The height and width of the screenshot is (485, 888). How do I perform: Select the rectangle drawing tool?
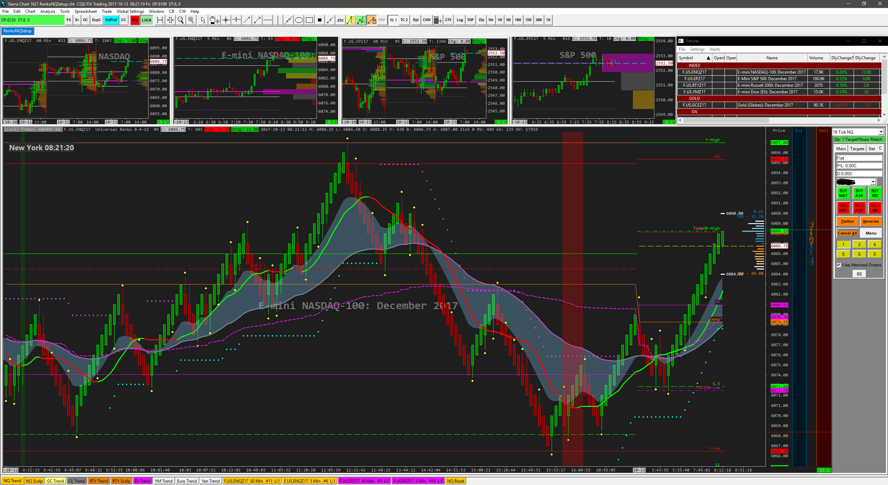(x=309, y=20)
